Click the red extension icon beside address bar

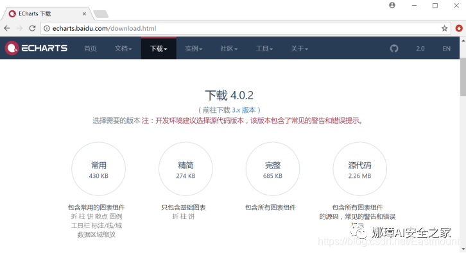[x=459, y=28]
